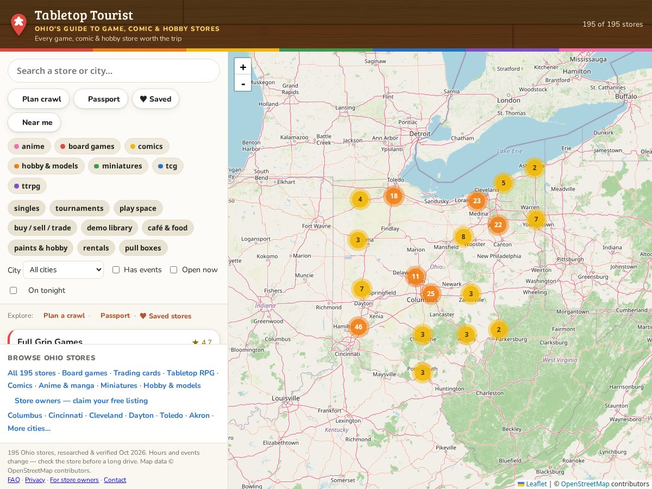Filter by pull boxes chip
Image resolution: width=652 pixels, height=489 pixels.
143,248
